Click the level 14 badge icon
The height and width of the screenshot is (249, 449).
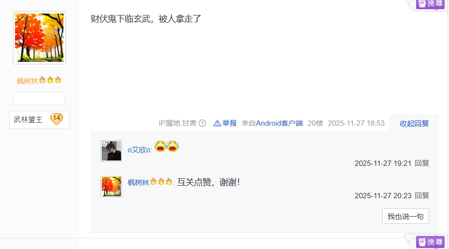pos(57,119)
